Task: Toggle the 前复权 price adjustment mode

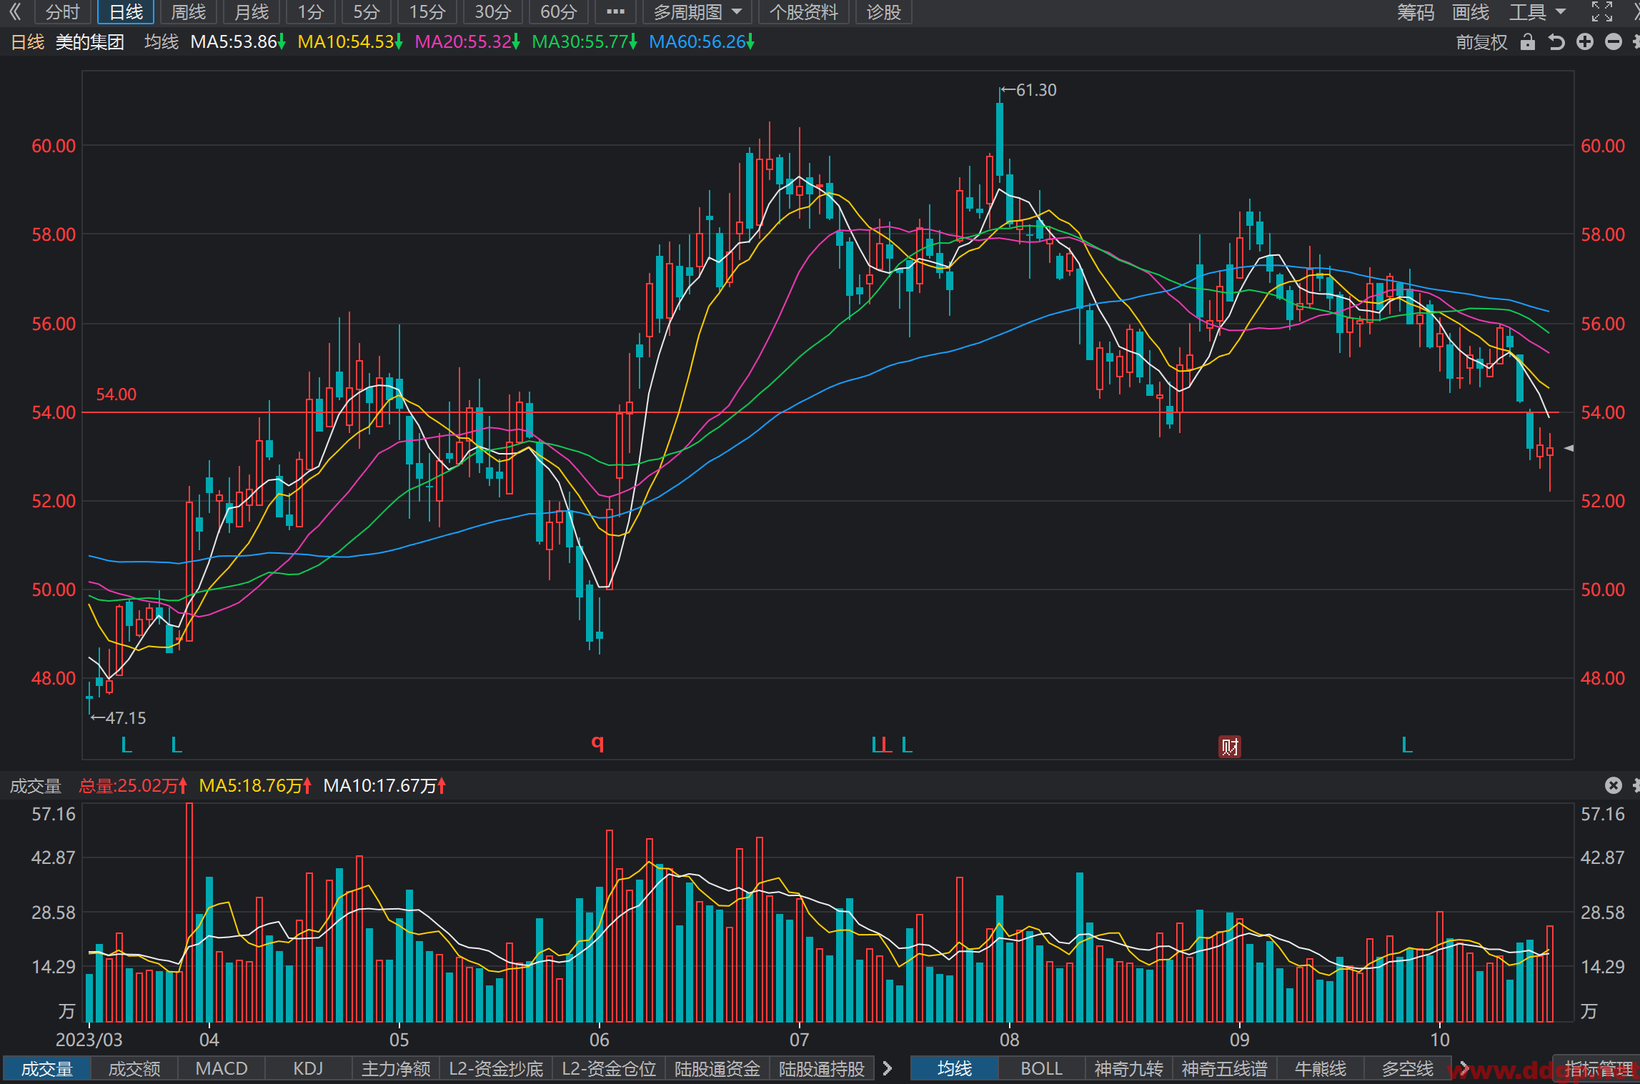Action: tap(1481, 42)
